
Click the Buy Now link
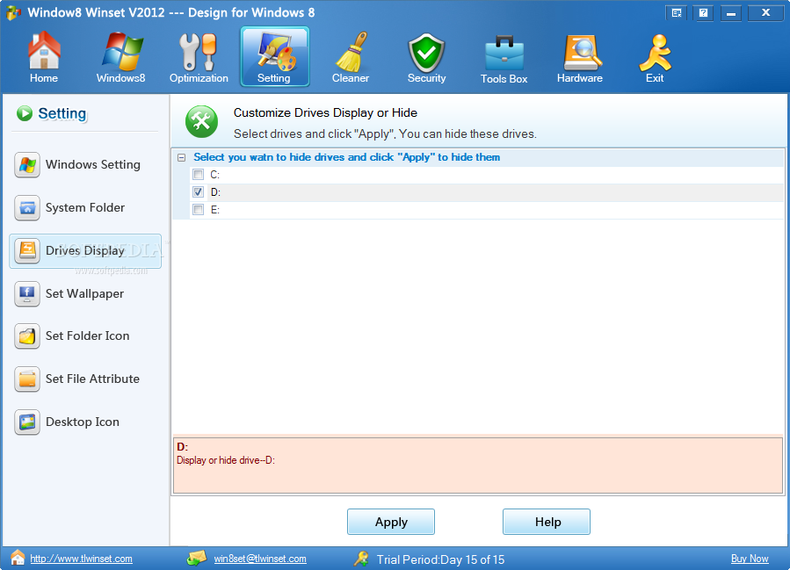pos(750,559)
